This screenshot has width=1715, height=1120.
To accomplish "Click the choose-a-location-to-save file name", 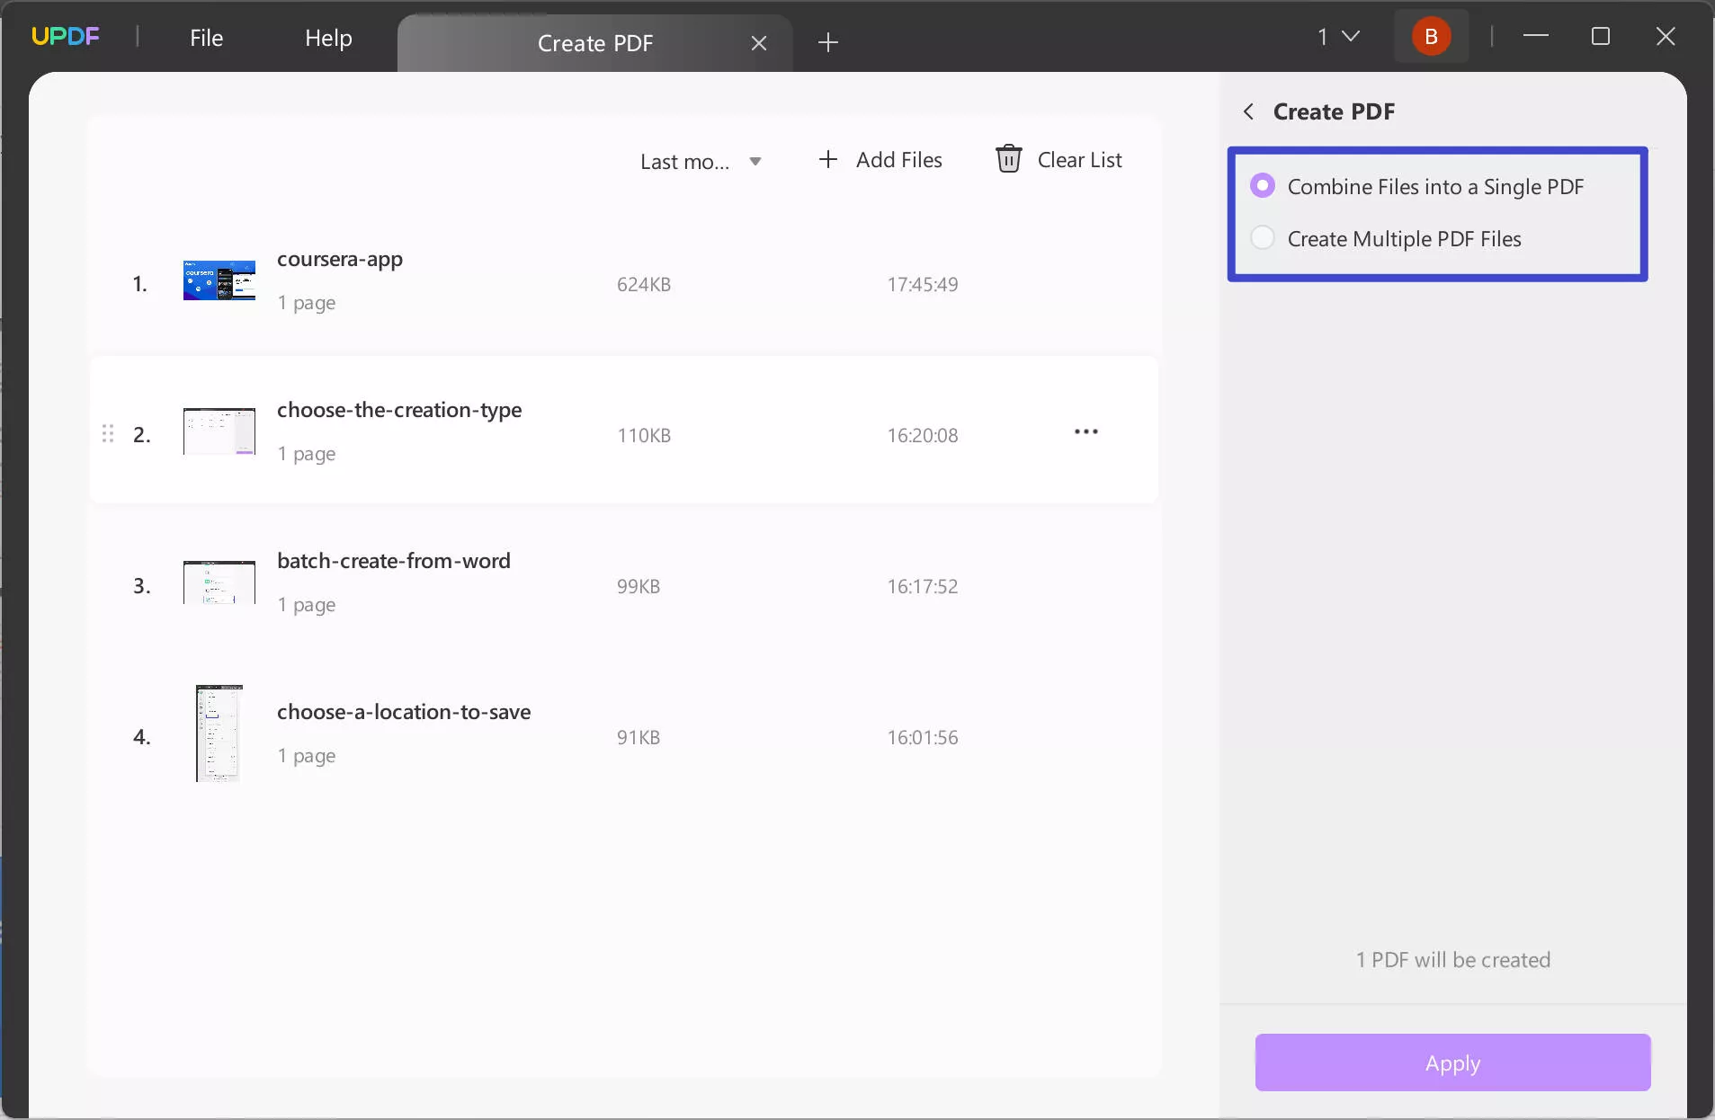I will click(404, 712).
